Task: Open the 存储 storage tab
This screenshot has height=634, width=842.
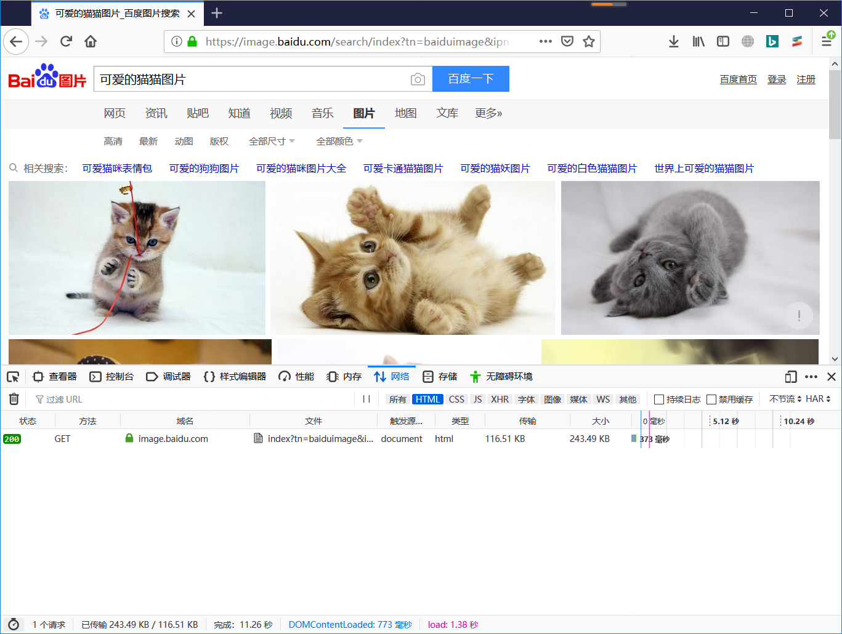Action: point(440,377)
